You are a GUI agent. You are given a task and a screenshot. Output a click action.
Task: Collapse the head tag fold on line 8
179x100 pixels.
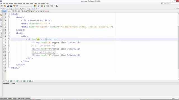(9, 17)
